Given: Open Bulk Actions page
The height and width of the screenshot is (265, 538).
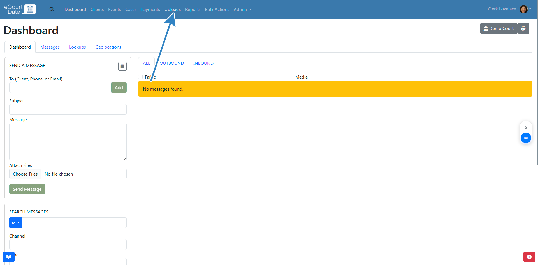Looking at the screenshot, I should tap(217, 9).
